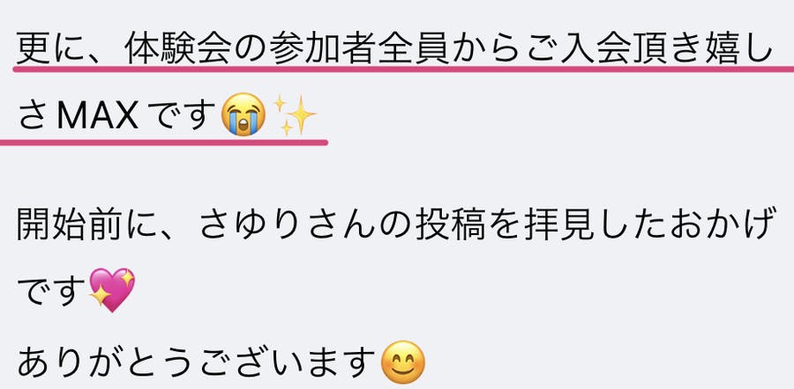Click the pink sparkling heart emoji
Screen dimensions: 794x389
(x=112, y=290)
